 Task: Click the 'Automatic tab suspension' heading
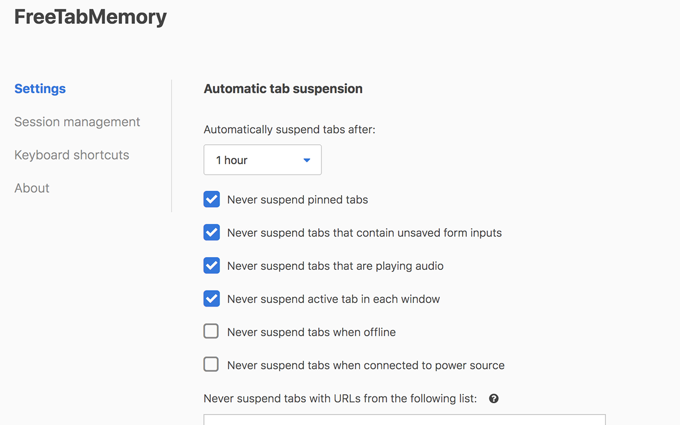[x=283, y=89]
